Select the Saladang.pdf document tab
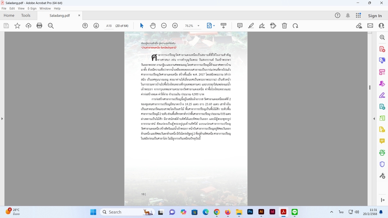The image size is (388, 218). (60, 15)
